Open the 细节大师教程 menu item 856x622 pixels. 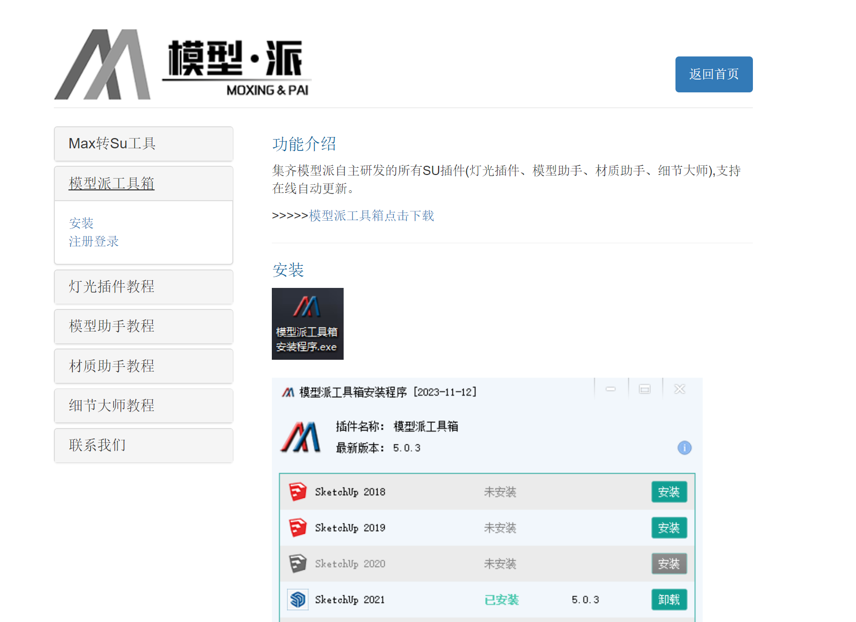(144, 405)
